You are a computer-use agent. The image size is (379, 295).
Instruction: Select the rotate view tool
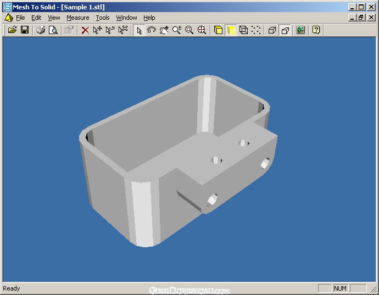(x=152, y=30)
